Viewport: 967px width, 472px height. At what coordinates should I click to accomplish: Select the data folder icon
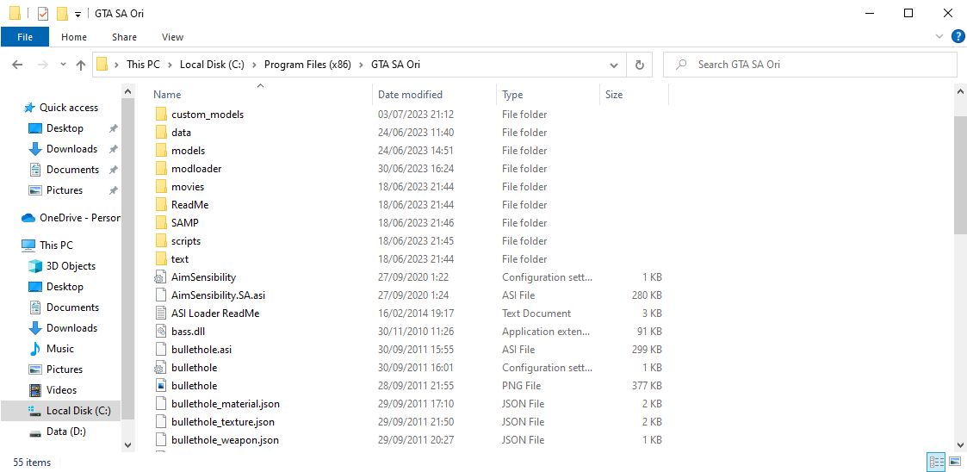pos(161,132)
